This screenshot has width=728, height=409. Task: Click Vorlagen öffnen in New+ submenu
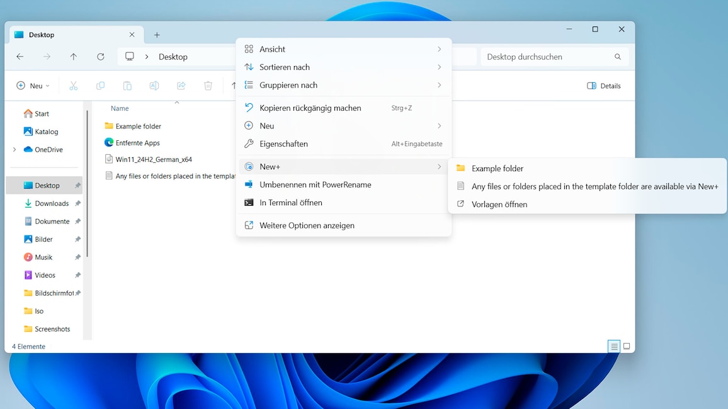[x=587, y=204]
